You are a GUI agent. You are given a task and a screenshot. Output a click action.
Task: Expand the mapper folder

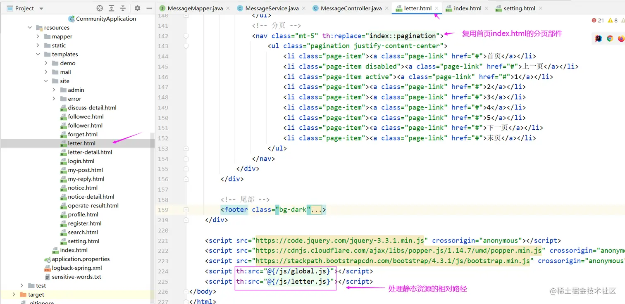38,36
